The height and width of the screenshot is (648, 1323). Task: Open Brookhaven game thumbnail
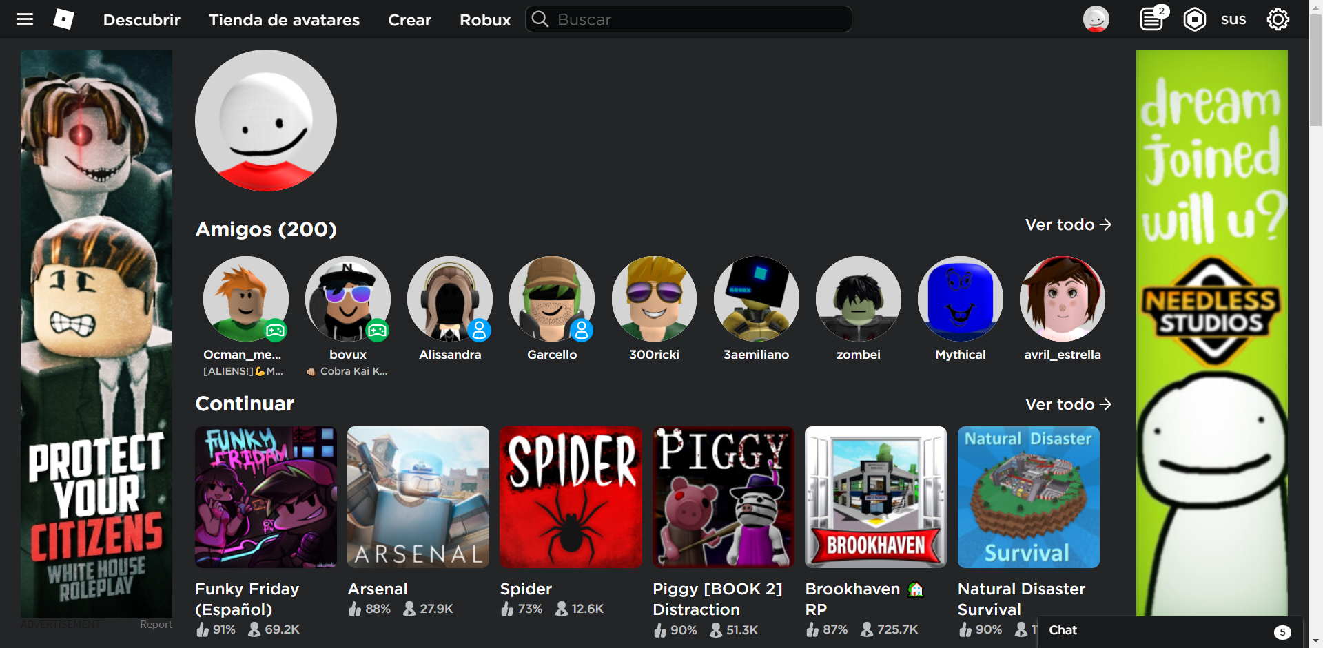[x=876, y=497]
